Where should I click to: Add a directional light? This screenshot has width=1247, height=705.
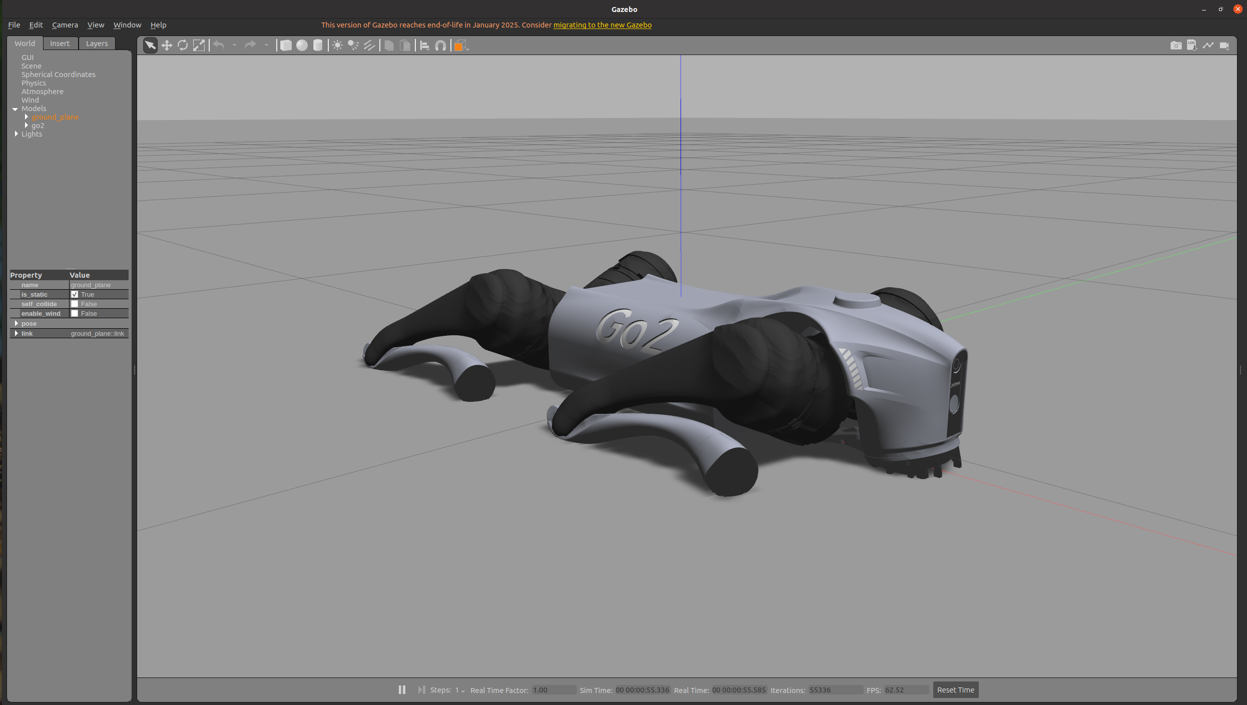pos(369,46)
